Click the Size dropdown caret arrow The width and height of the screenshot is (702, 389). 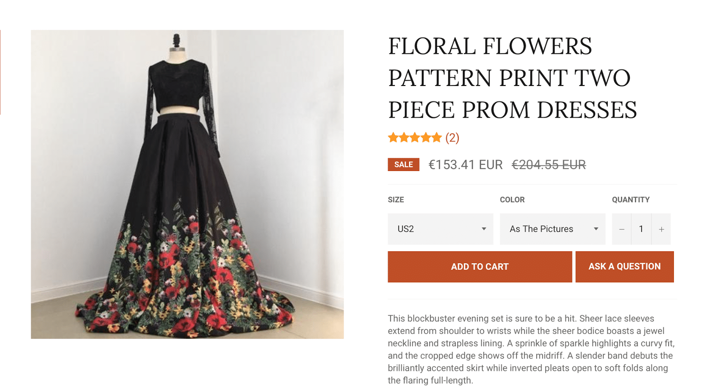tap(484, 229)
